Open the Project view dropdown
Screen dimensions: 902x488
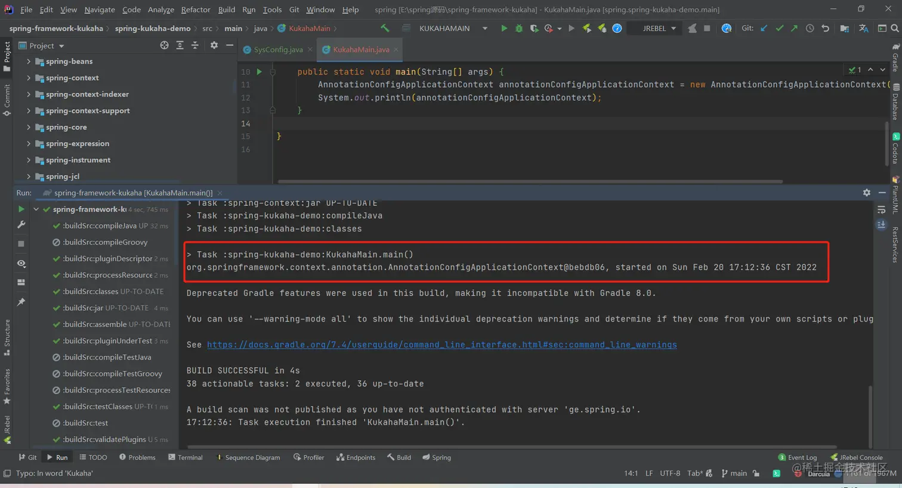click(x=47, y=45)
